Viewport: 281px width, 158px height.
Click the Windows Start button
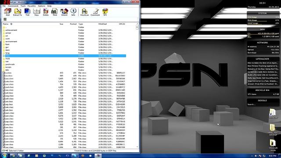click(x=4, y=155)
